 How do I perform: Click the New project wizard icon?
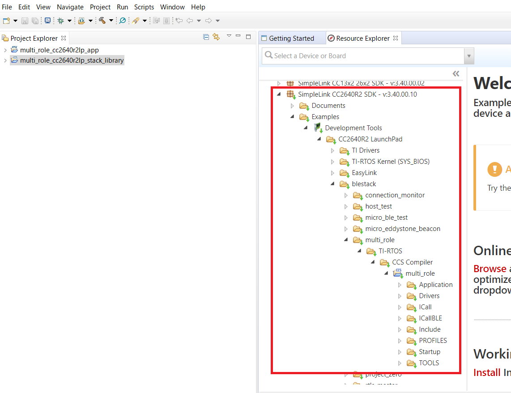pyautogui.click(x=7, y=21)
